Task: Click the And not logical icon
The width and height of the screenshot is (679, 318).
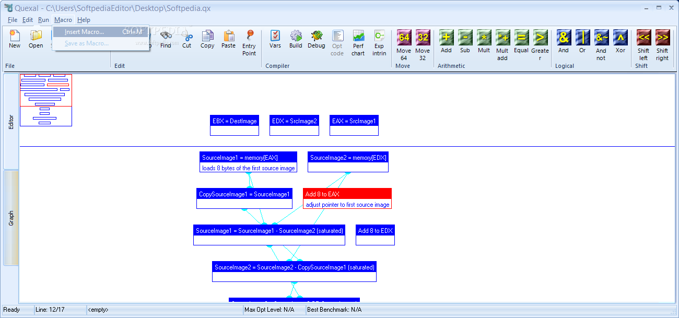Action: [x=601, y=37]
